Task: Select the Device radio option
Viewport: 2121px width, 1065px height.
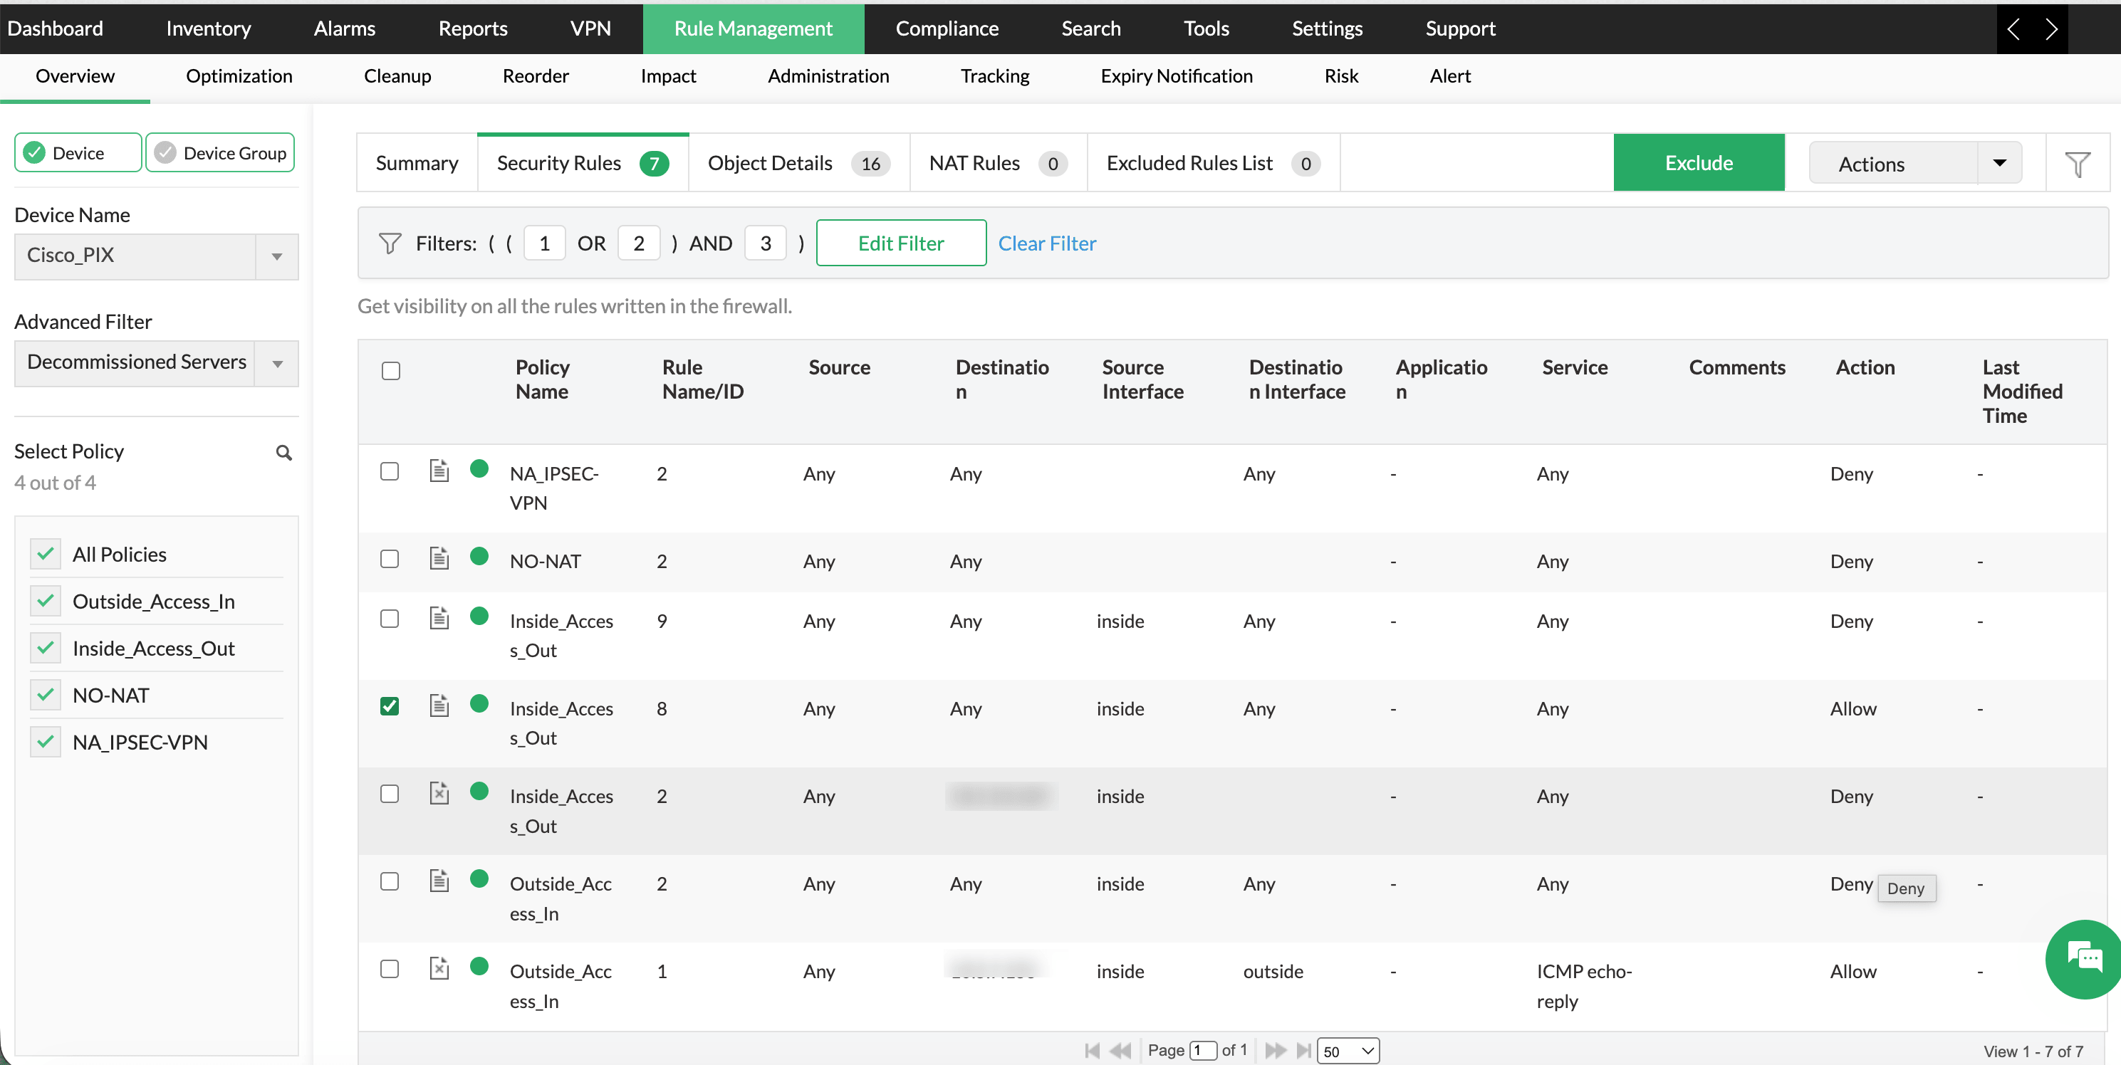Action: coord(78,153)
